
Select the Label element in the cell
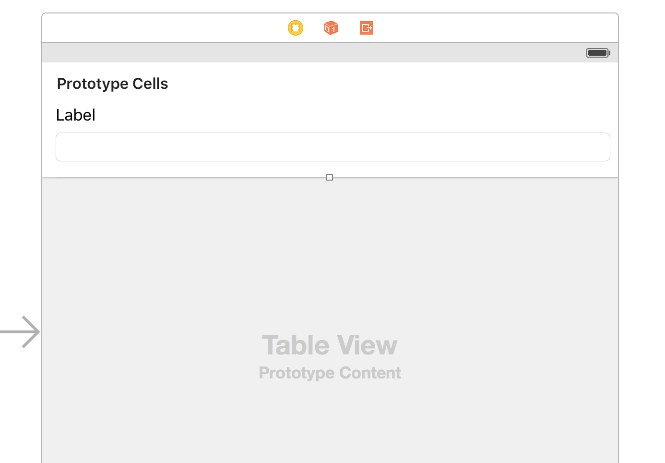point(76,115)
